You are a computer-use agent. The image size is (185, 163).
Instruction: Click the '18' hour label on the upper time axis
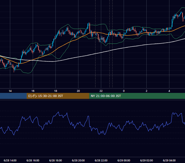pos(55,91)
